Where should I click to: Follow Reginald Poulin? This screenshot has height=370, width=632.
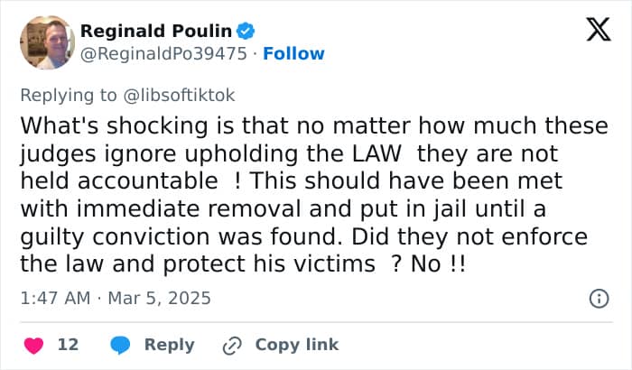point(293,53)
